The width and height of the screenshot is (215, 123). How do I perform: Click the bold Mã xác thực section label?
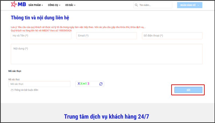(x=15, y=71)
